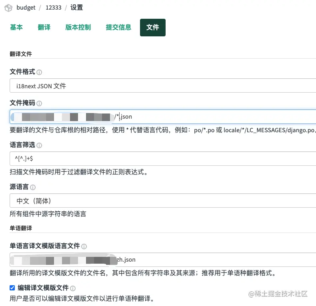Open the 源语言 dropdown showing 中文（简体）
Screen dimensions: 316x306
(x=163, y=201)
